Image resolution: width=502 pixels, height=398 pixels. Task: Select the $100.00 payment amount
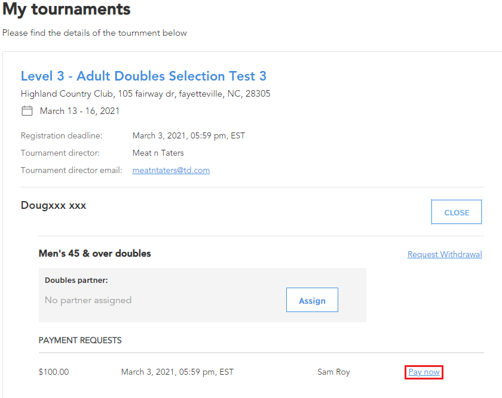54,372
